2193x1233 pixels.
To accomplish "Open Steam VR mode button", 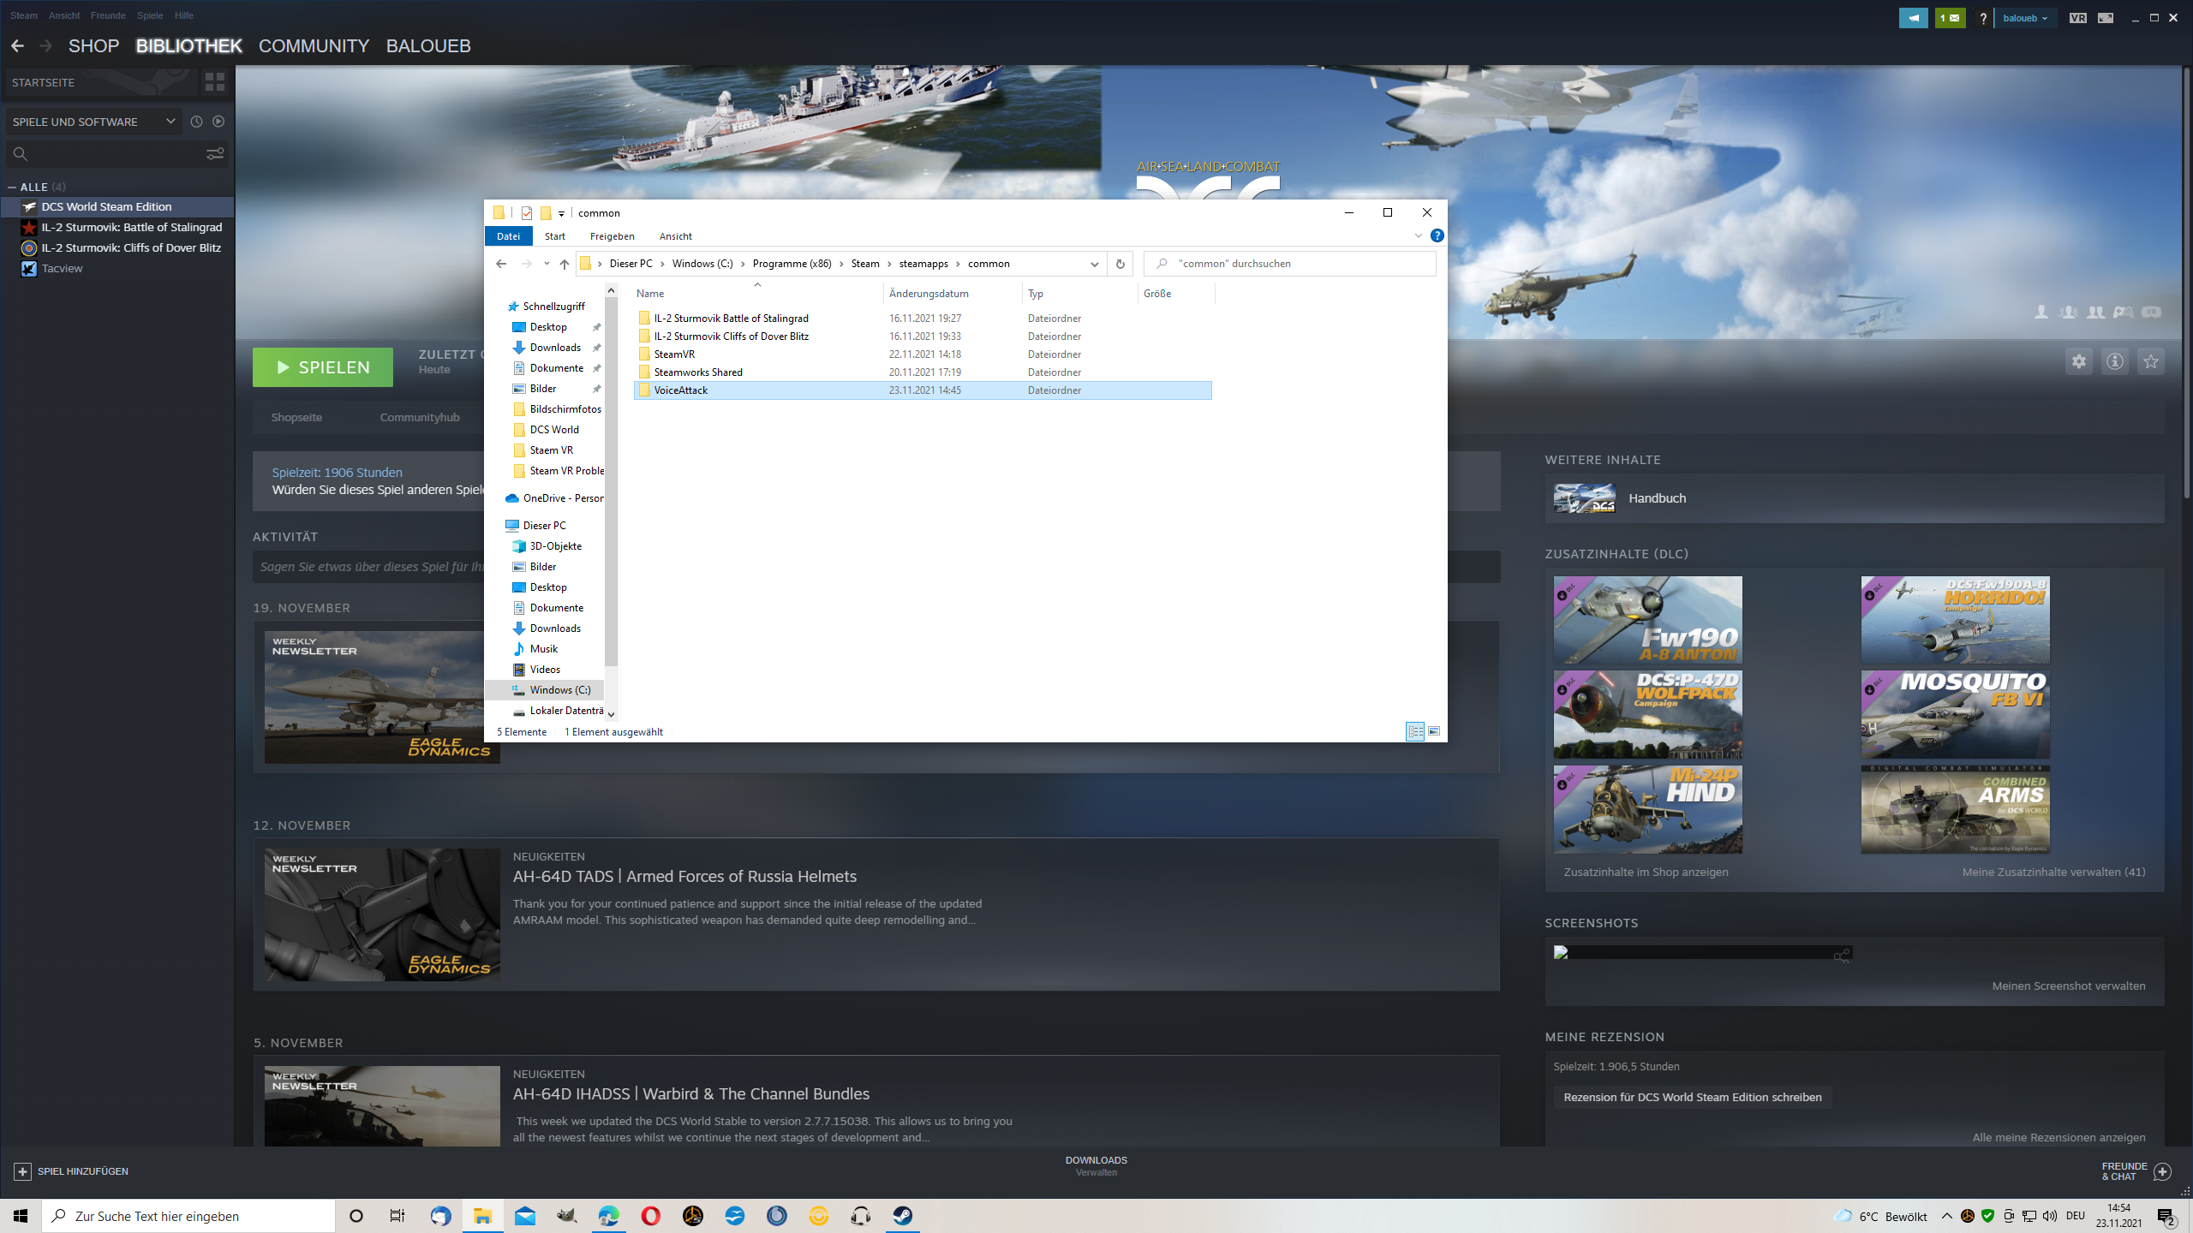I will point(2077,17).
